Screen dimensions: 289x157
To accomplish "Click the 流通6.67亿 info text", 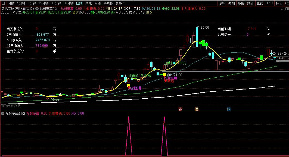I will [x=137, y=13].
